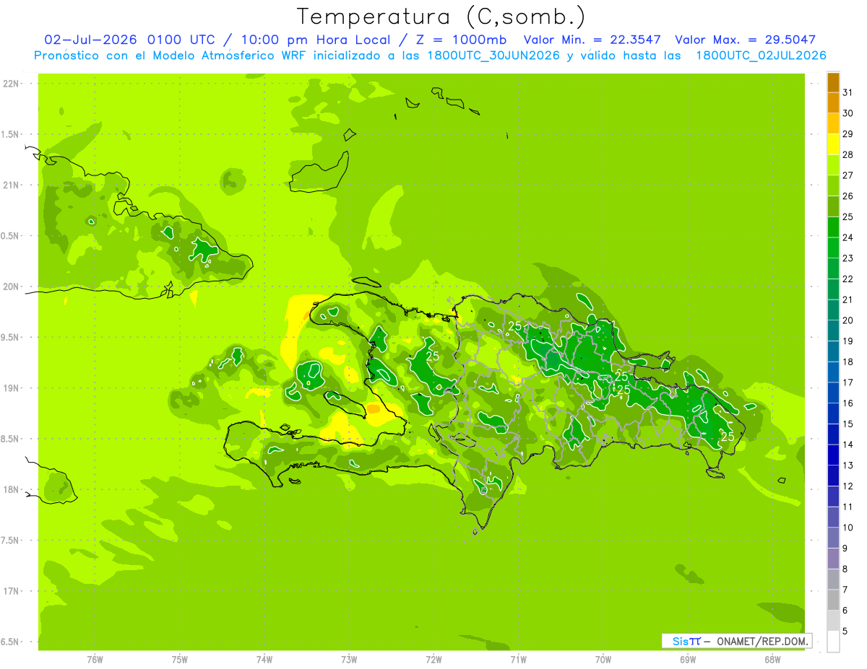The image size is (867, 669).
Task: Click the Temperatura (C,somb.) title
Action: point(441,17)
